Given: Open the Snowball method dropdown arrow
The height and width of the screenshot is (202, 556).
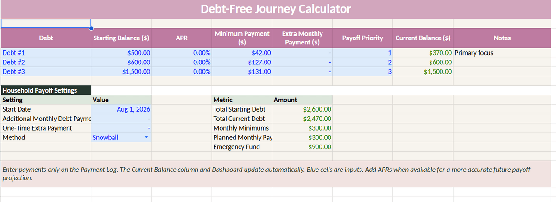Looking at the screenshot, I should [x=147, y=138].
